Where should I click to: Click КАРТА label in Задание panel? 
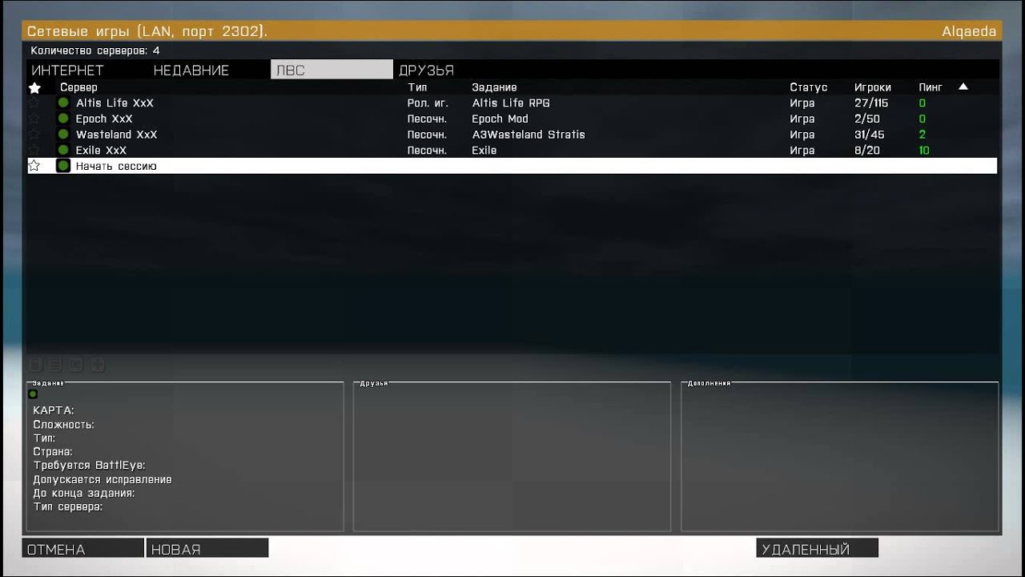pos(54,410)
